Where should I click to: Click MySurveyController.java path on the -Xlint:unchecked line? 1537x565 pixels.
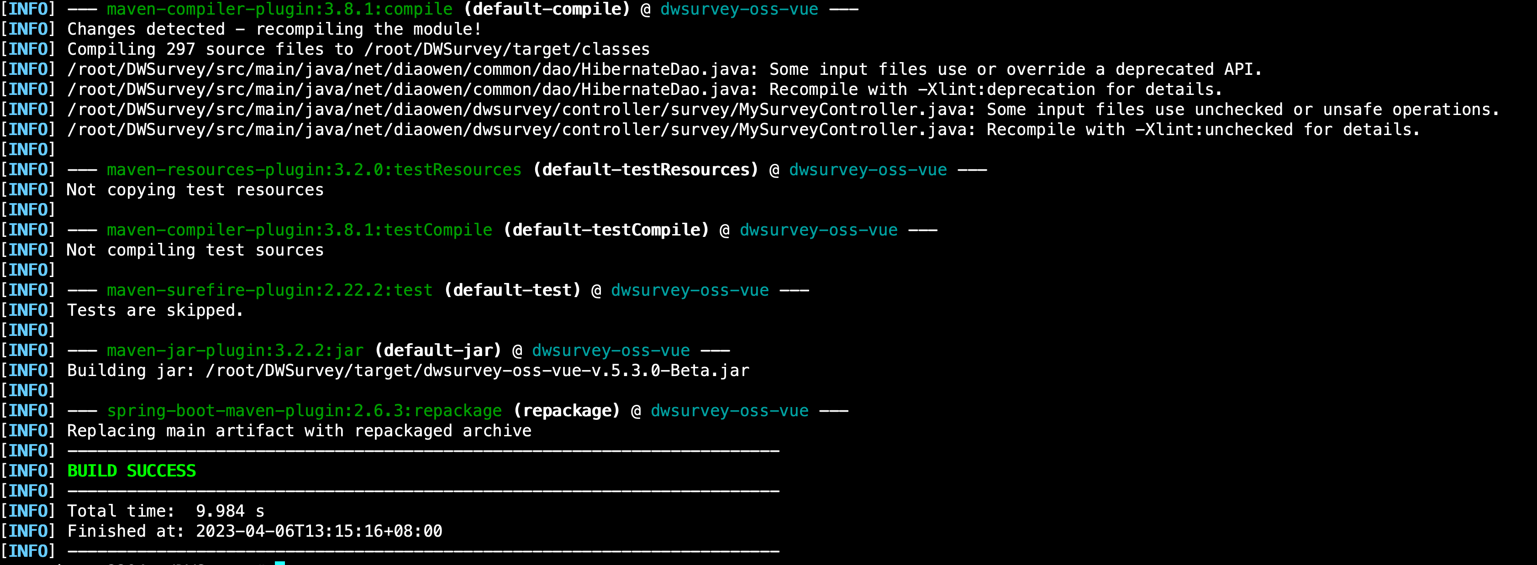[521, 130]
